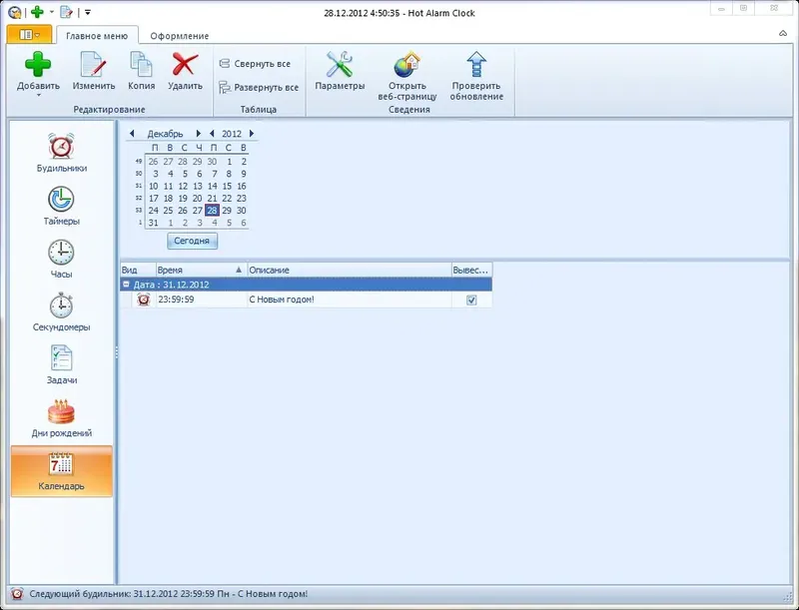
Task: Select Календарь in the sidebar
Action: tap(61, 471)
